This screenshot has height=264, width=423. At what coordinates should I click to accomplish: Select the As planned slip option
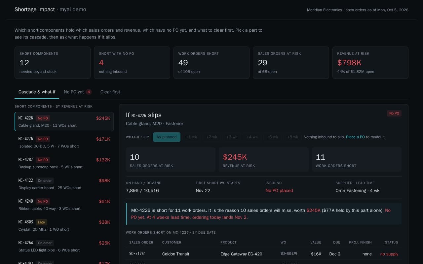tap(167, 137)
